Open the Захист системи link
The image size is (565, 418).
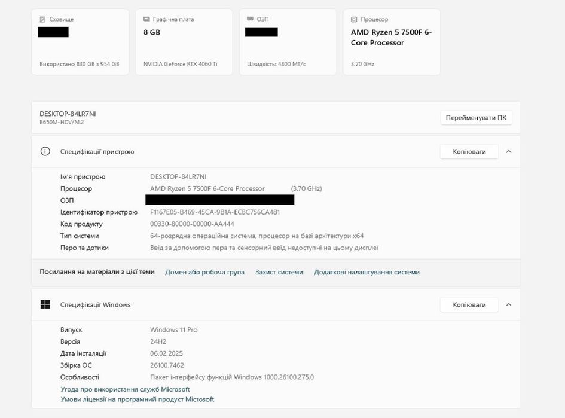[279, 272]
